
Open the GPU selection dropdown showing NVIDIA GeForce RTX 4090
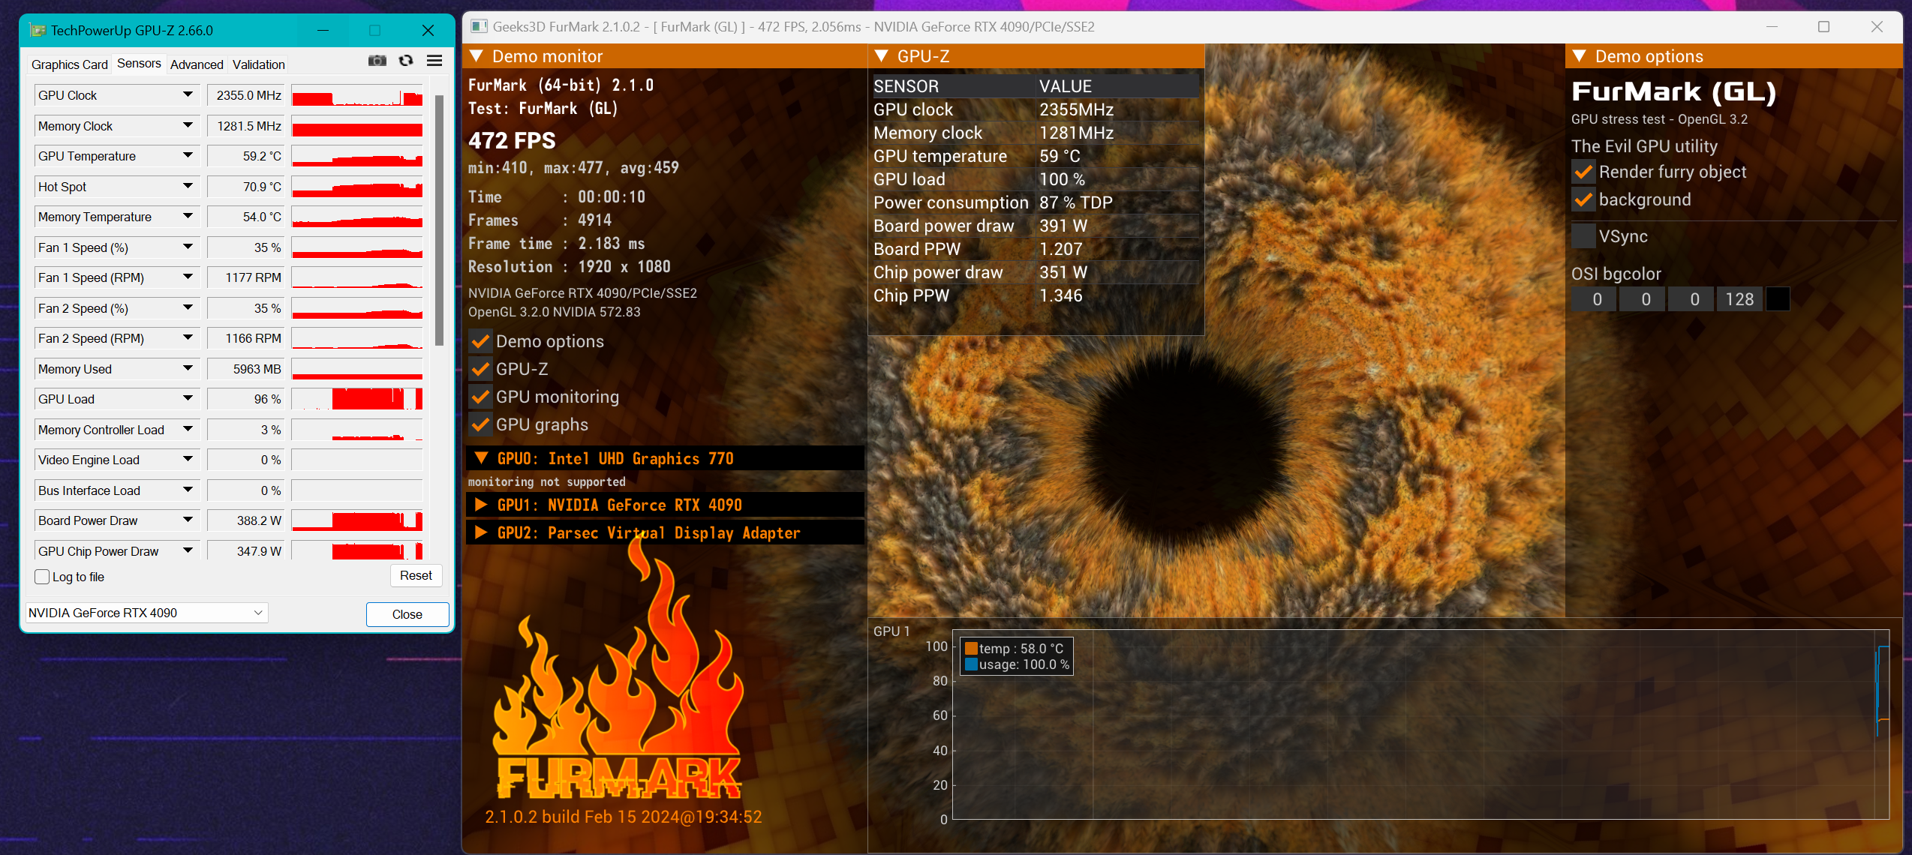(x=146, y=613)
